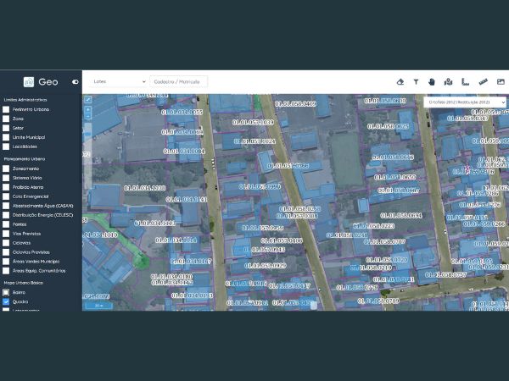
Task: Open the Ortofoto 2012 base map dropdown
Action: (465, 102)
